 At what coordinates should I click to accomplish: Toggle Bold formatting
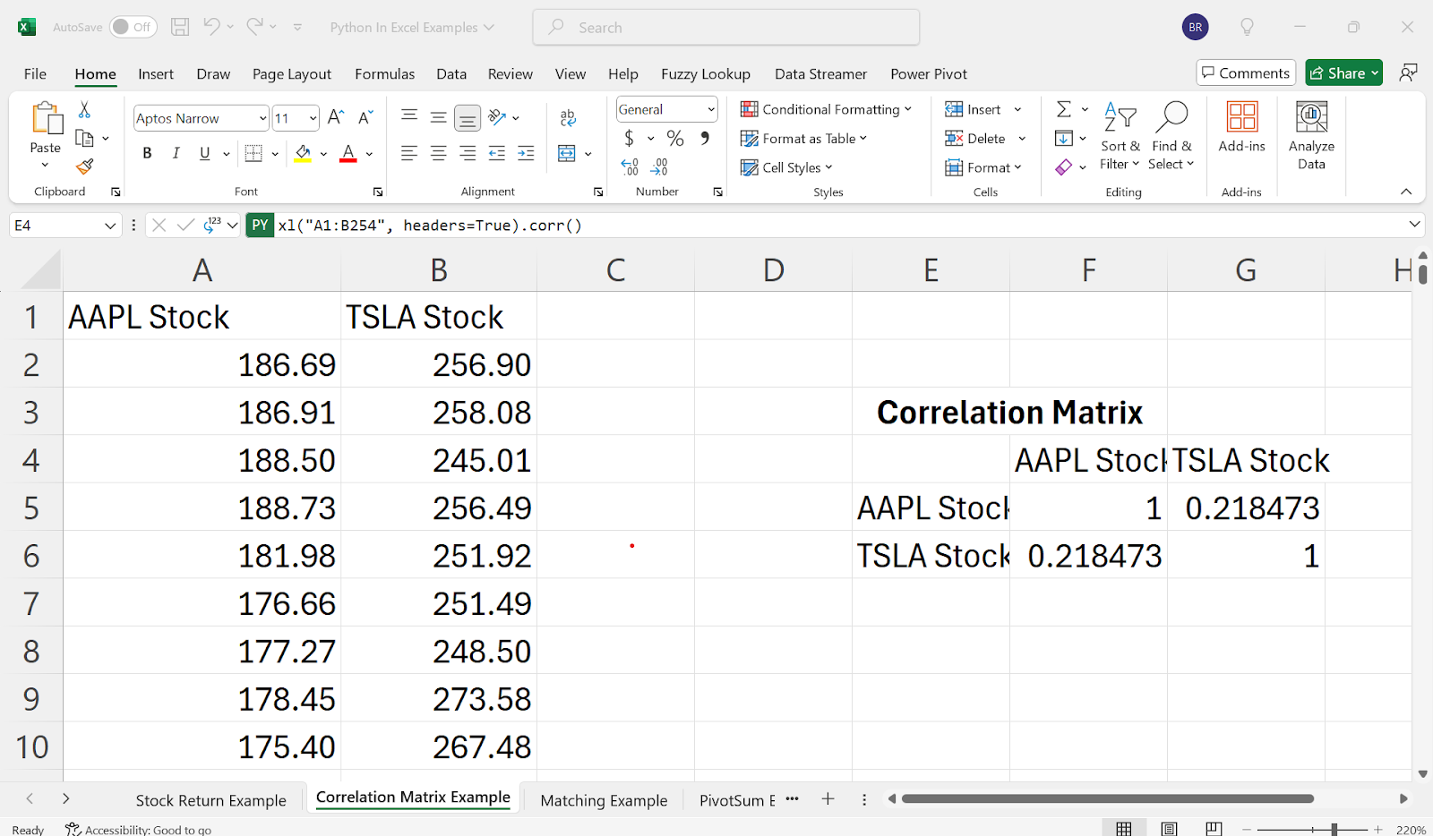tap(147, 154)
